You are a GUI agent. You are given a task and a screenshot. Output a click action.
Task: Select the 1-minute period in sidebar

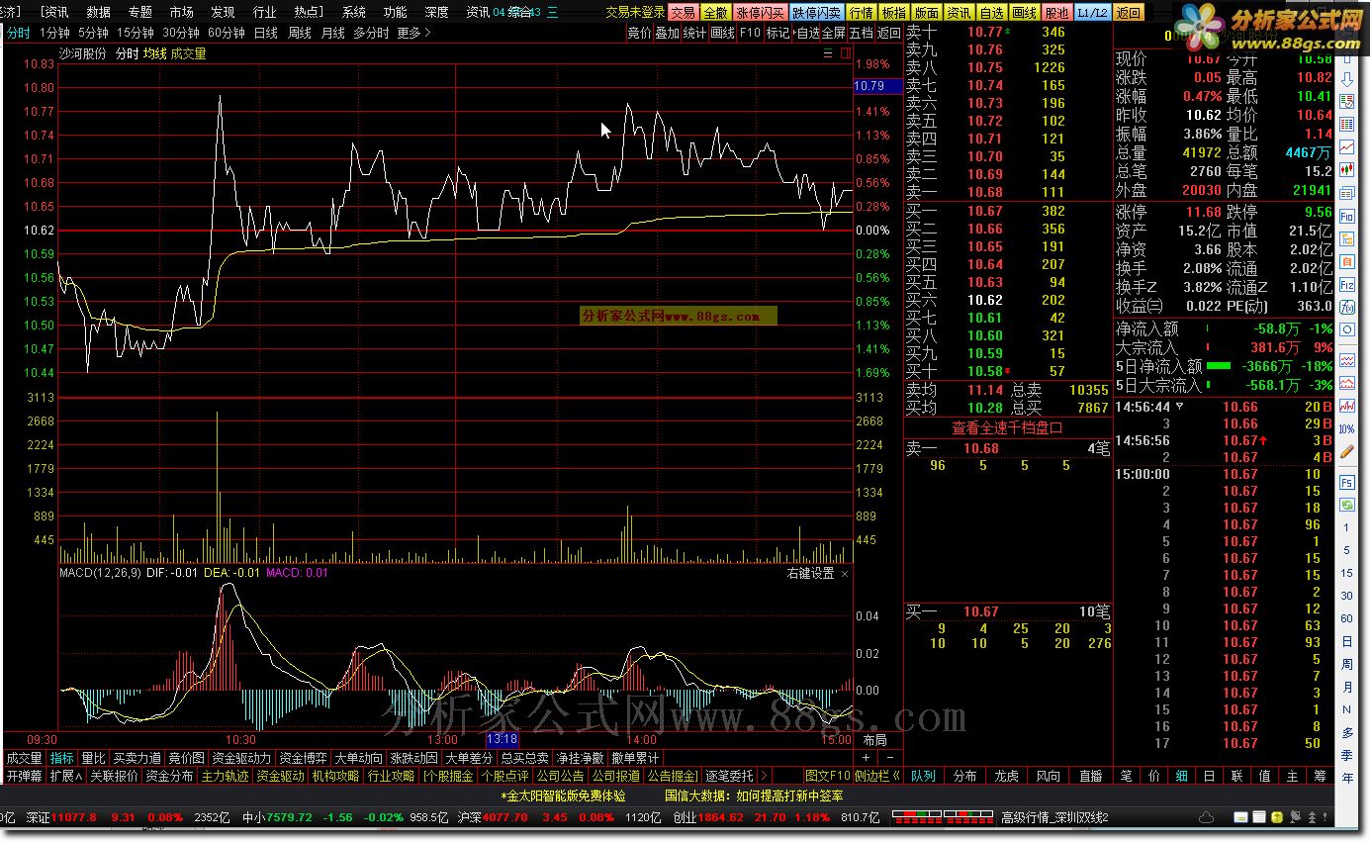tap(1347, 527)
